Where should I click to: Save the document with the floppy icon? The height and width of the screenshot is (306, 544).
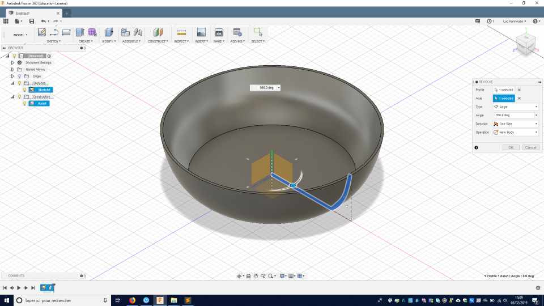coord(32,21)
